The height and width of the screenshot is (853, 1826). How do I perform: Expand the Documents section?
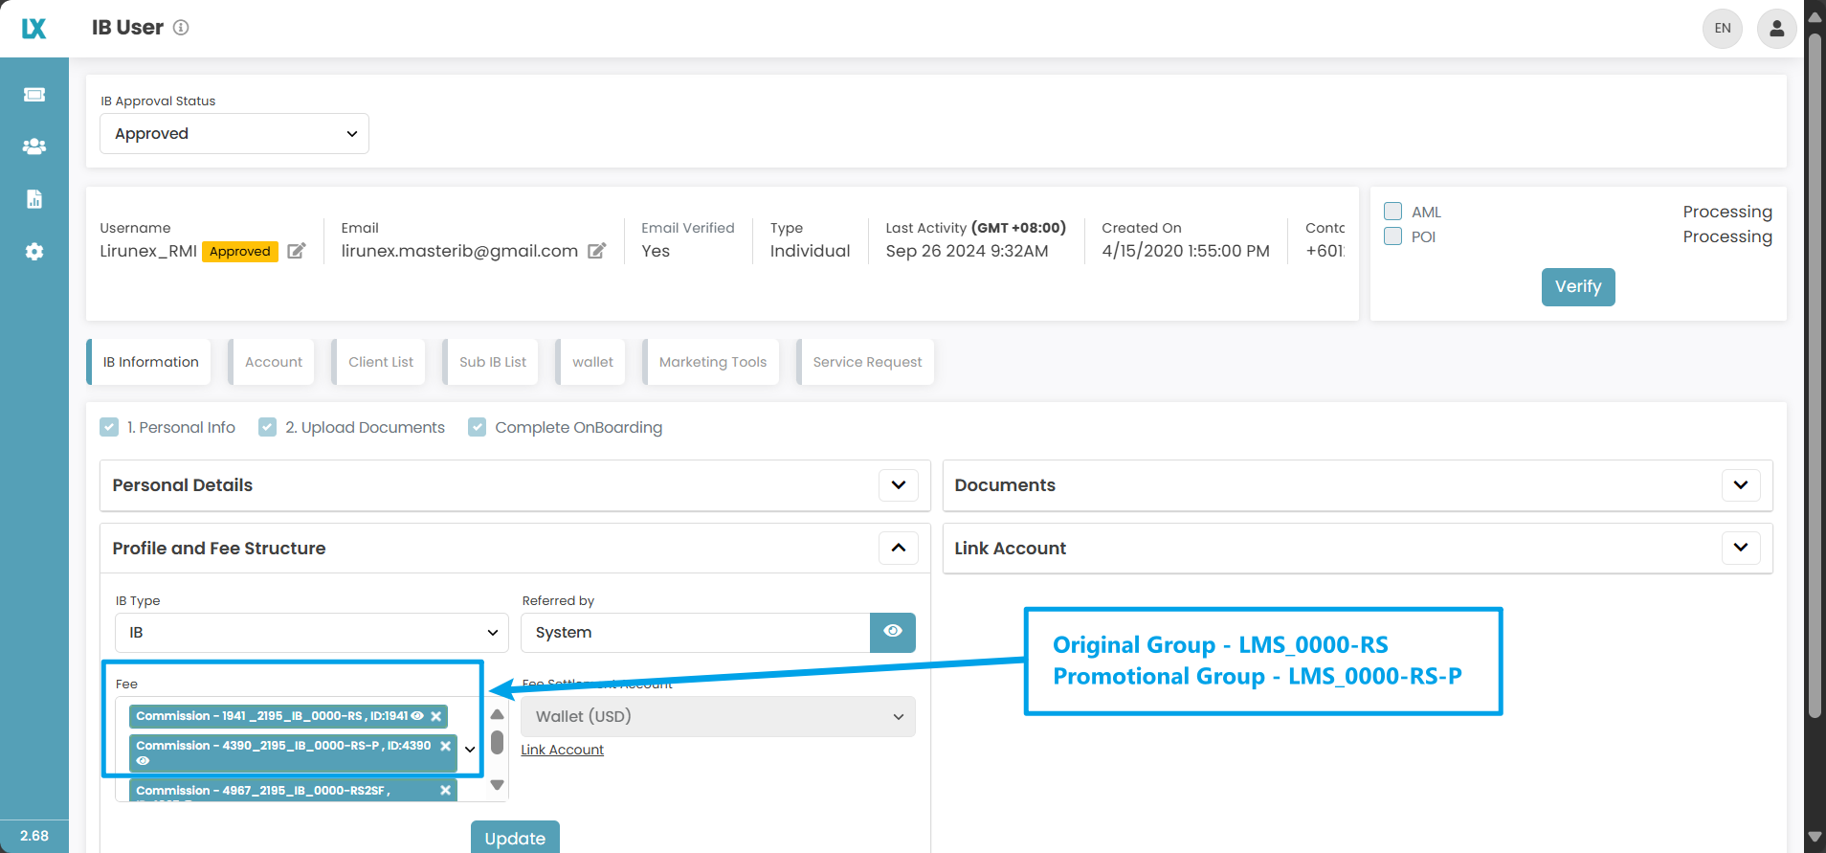tap(1740, 485)
